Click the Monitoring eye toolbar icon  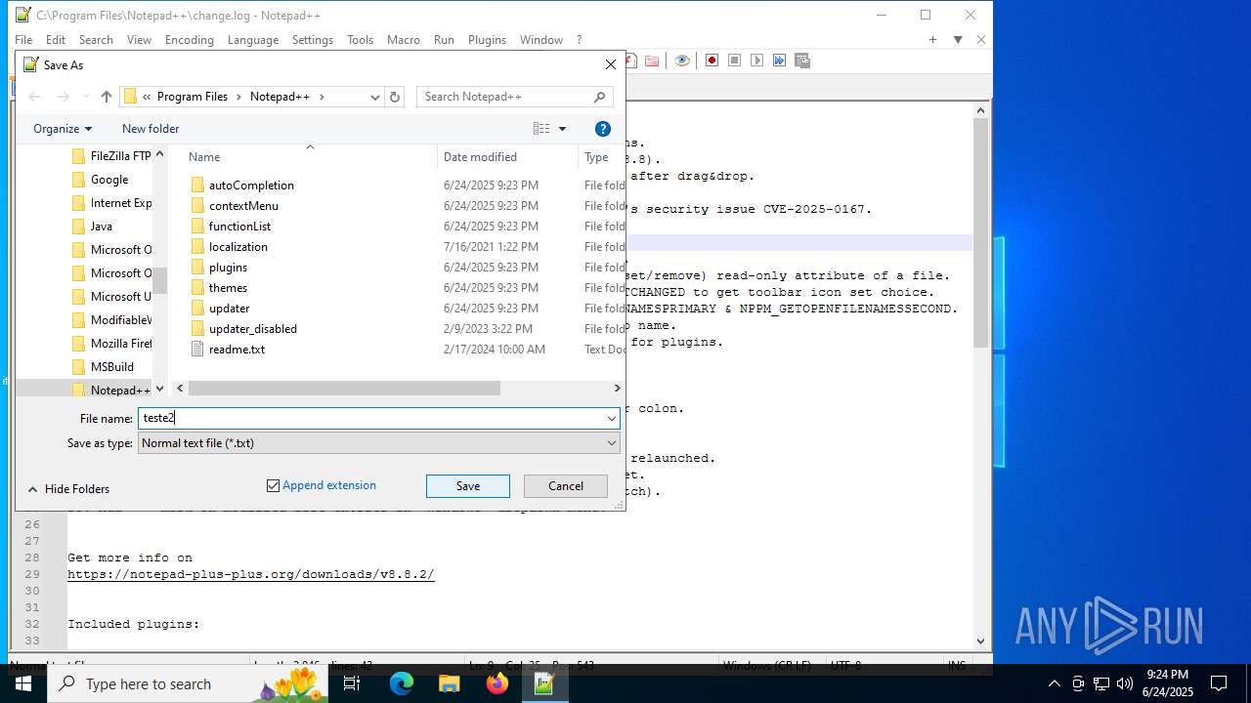click(682, 61)
